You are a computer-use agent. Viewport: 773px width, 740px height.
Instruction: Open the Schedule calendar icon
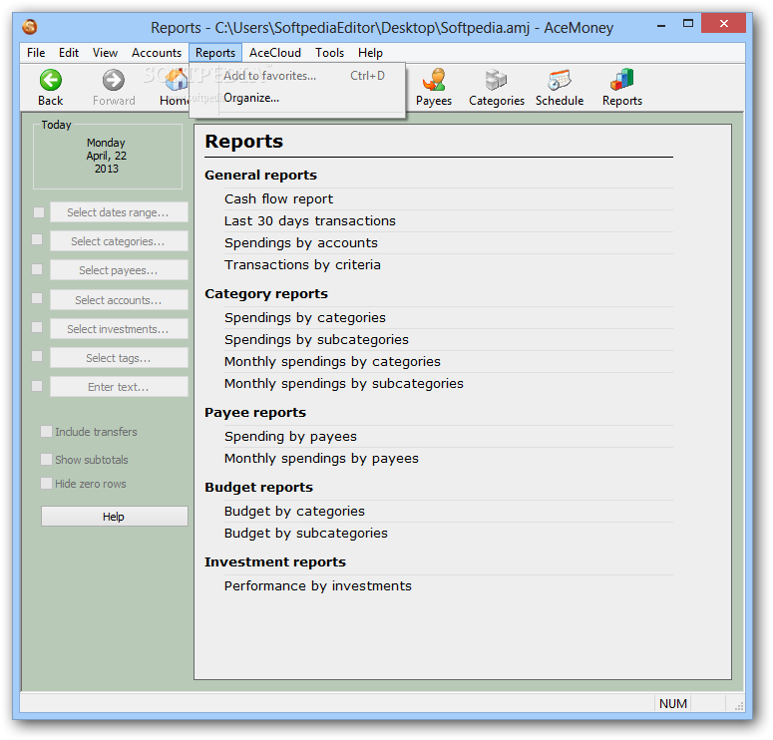click(559, 80)
